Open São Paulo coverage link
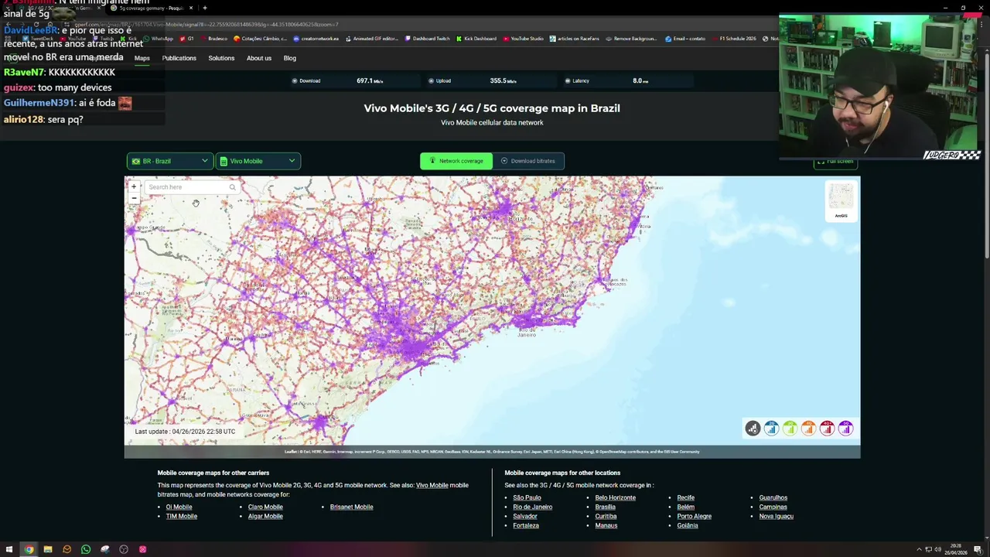 [x=527, y=497]
